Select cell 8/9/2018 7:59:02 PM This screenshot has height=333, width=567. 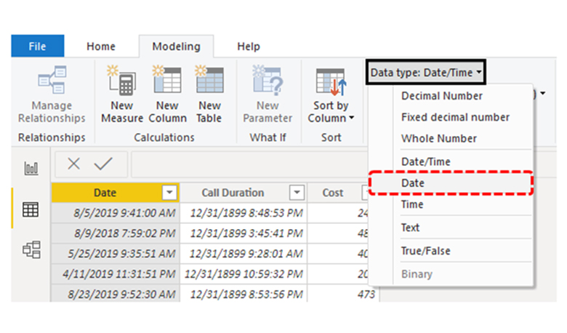tap(116, 233)
